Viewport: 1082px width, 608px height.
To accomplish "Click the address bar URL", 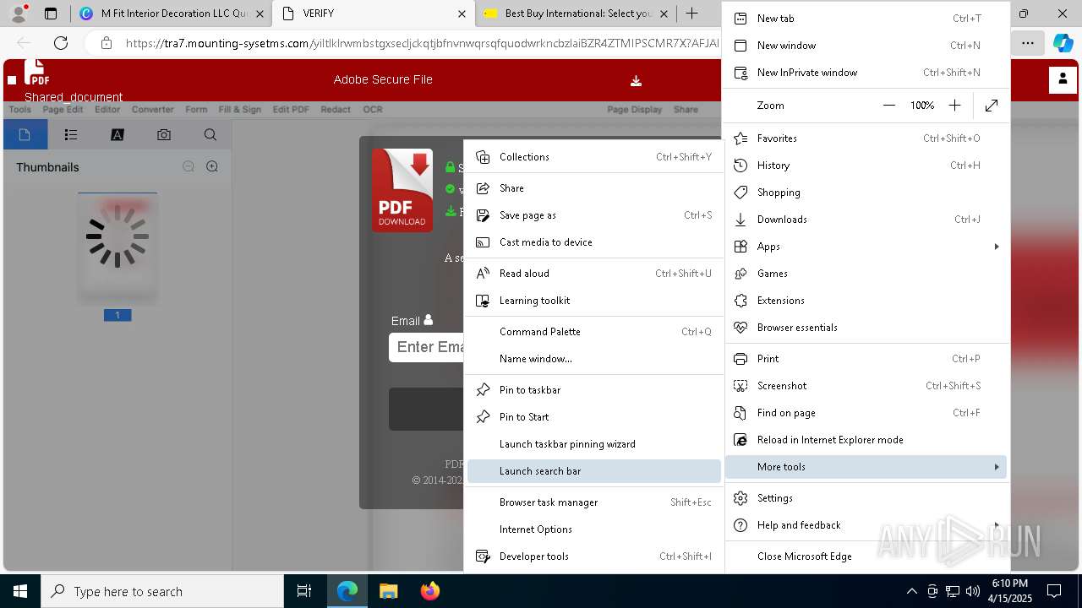I will point(423,43).
